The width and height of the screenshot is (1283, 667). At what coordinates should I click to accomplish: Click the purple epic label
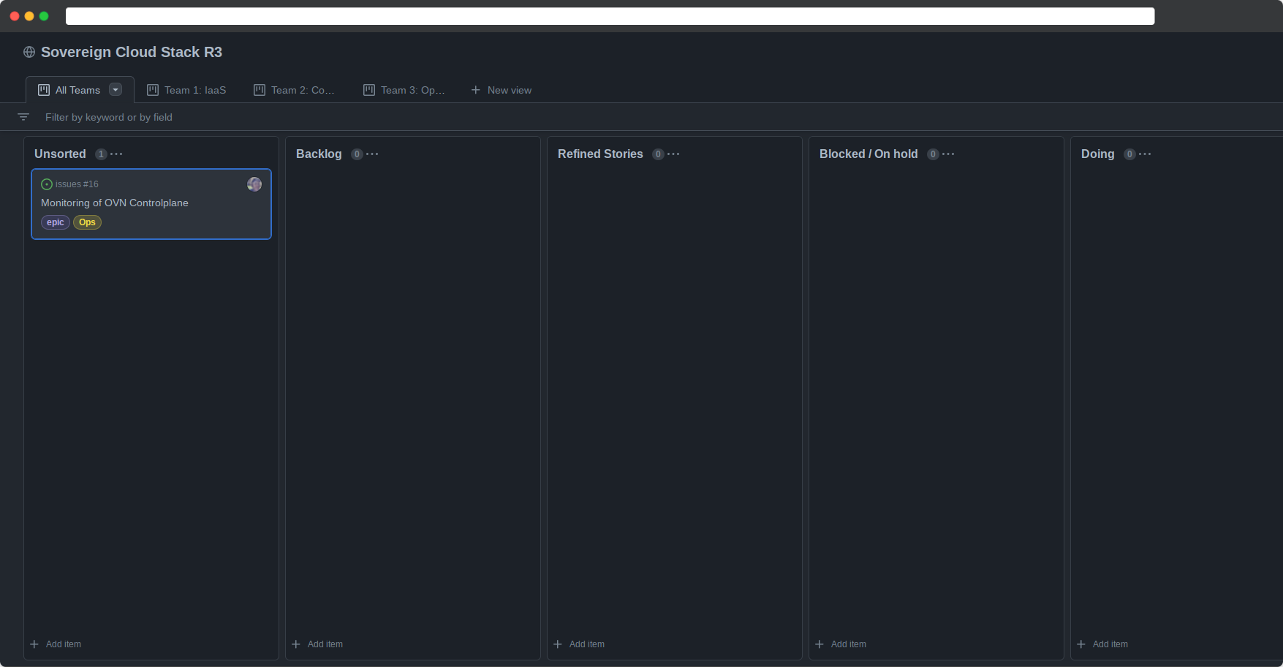56,222
